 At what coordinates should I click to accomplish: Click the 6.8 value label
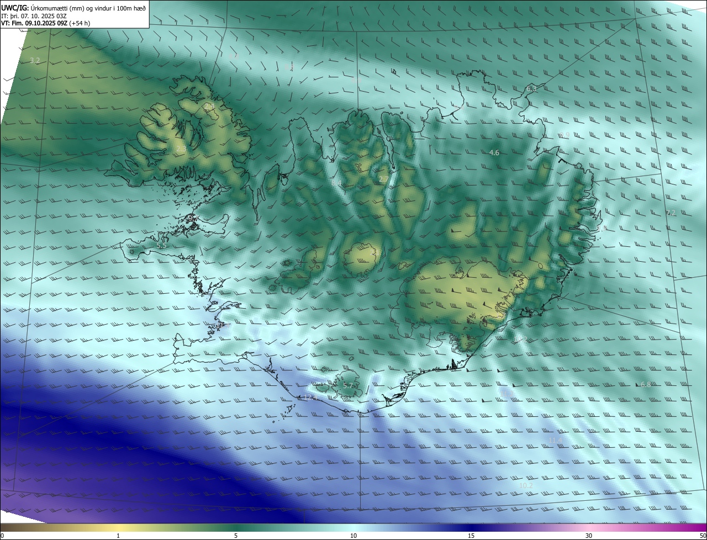point(646,385)
